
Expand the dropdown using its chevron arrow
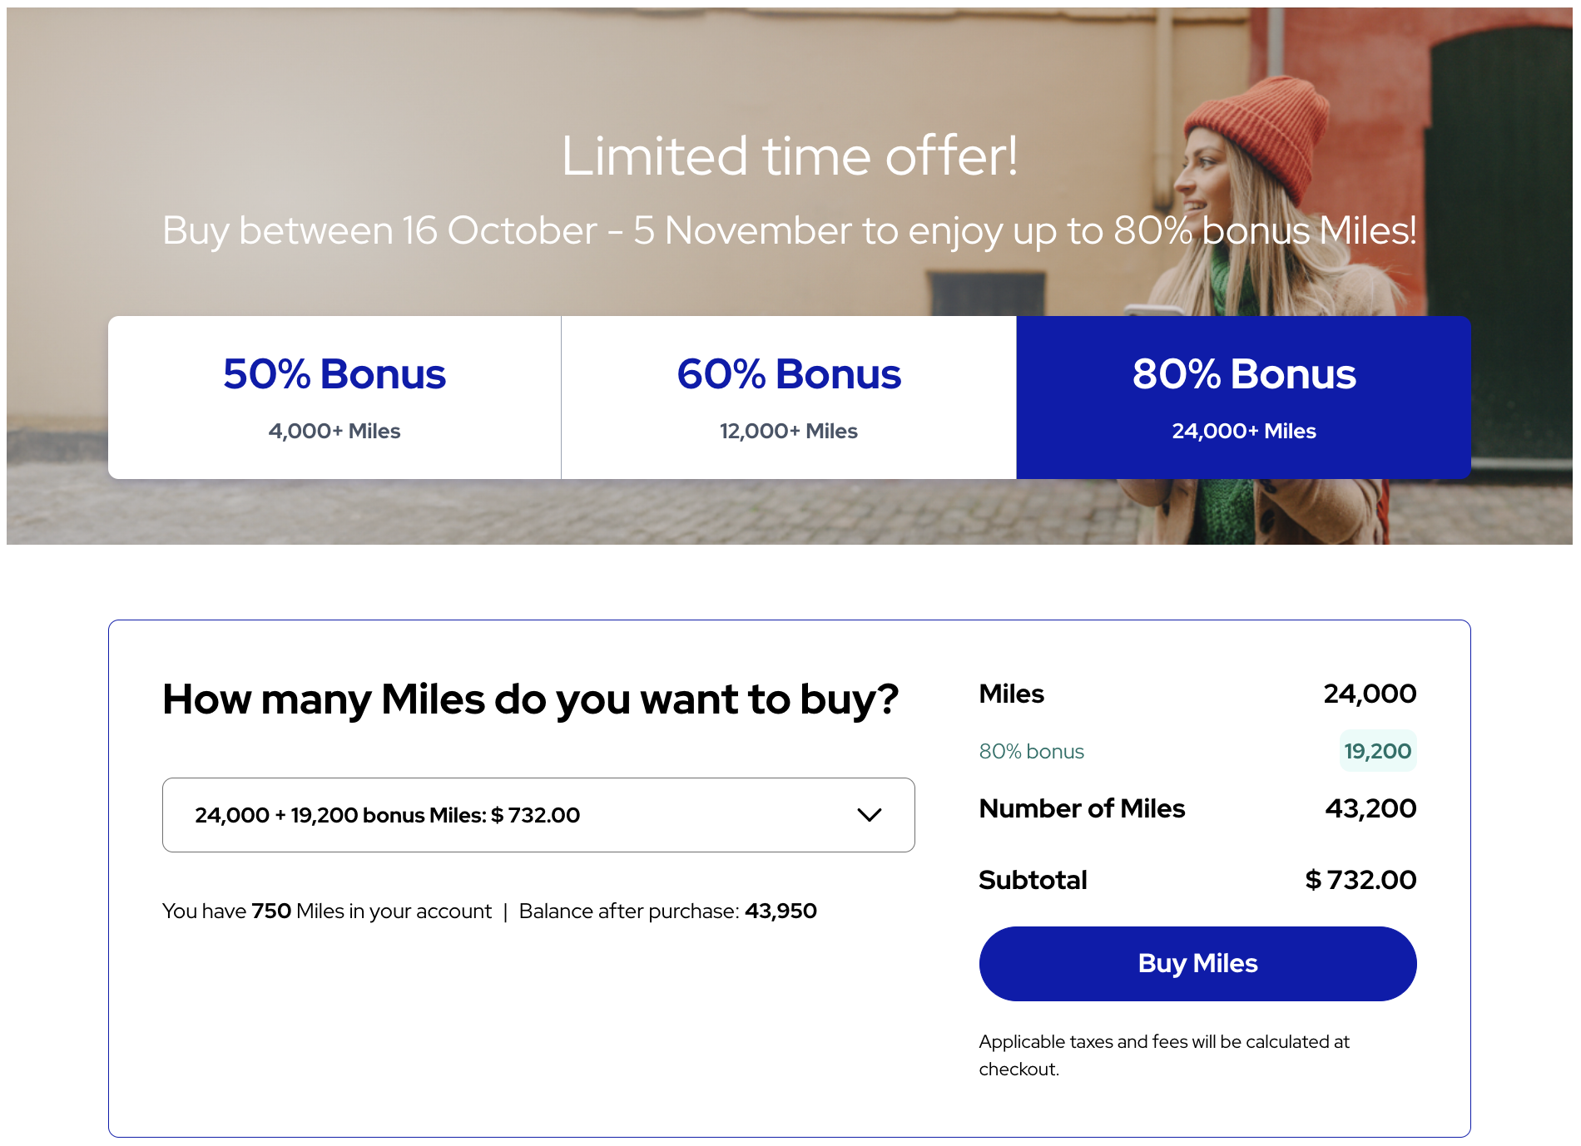pos(870,815)
